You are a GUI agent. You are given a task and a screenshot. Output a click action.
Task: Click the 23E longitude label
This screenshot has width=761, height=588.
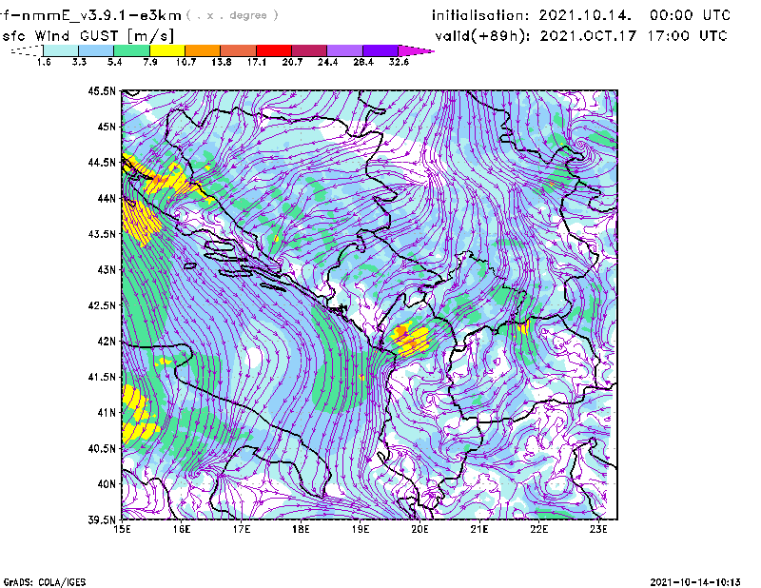click(598, 529)
